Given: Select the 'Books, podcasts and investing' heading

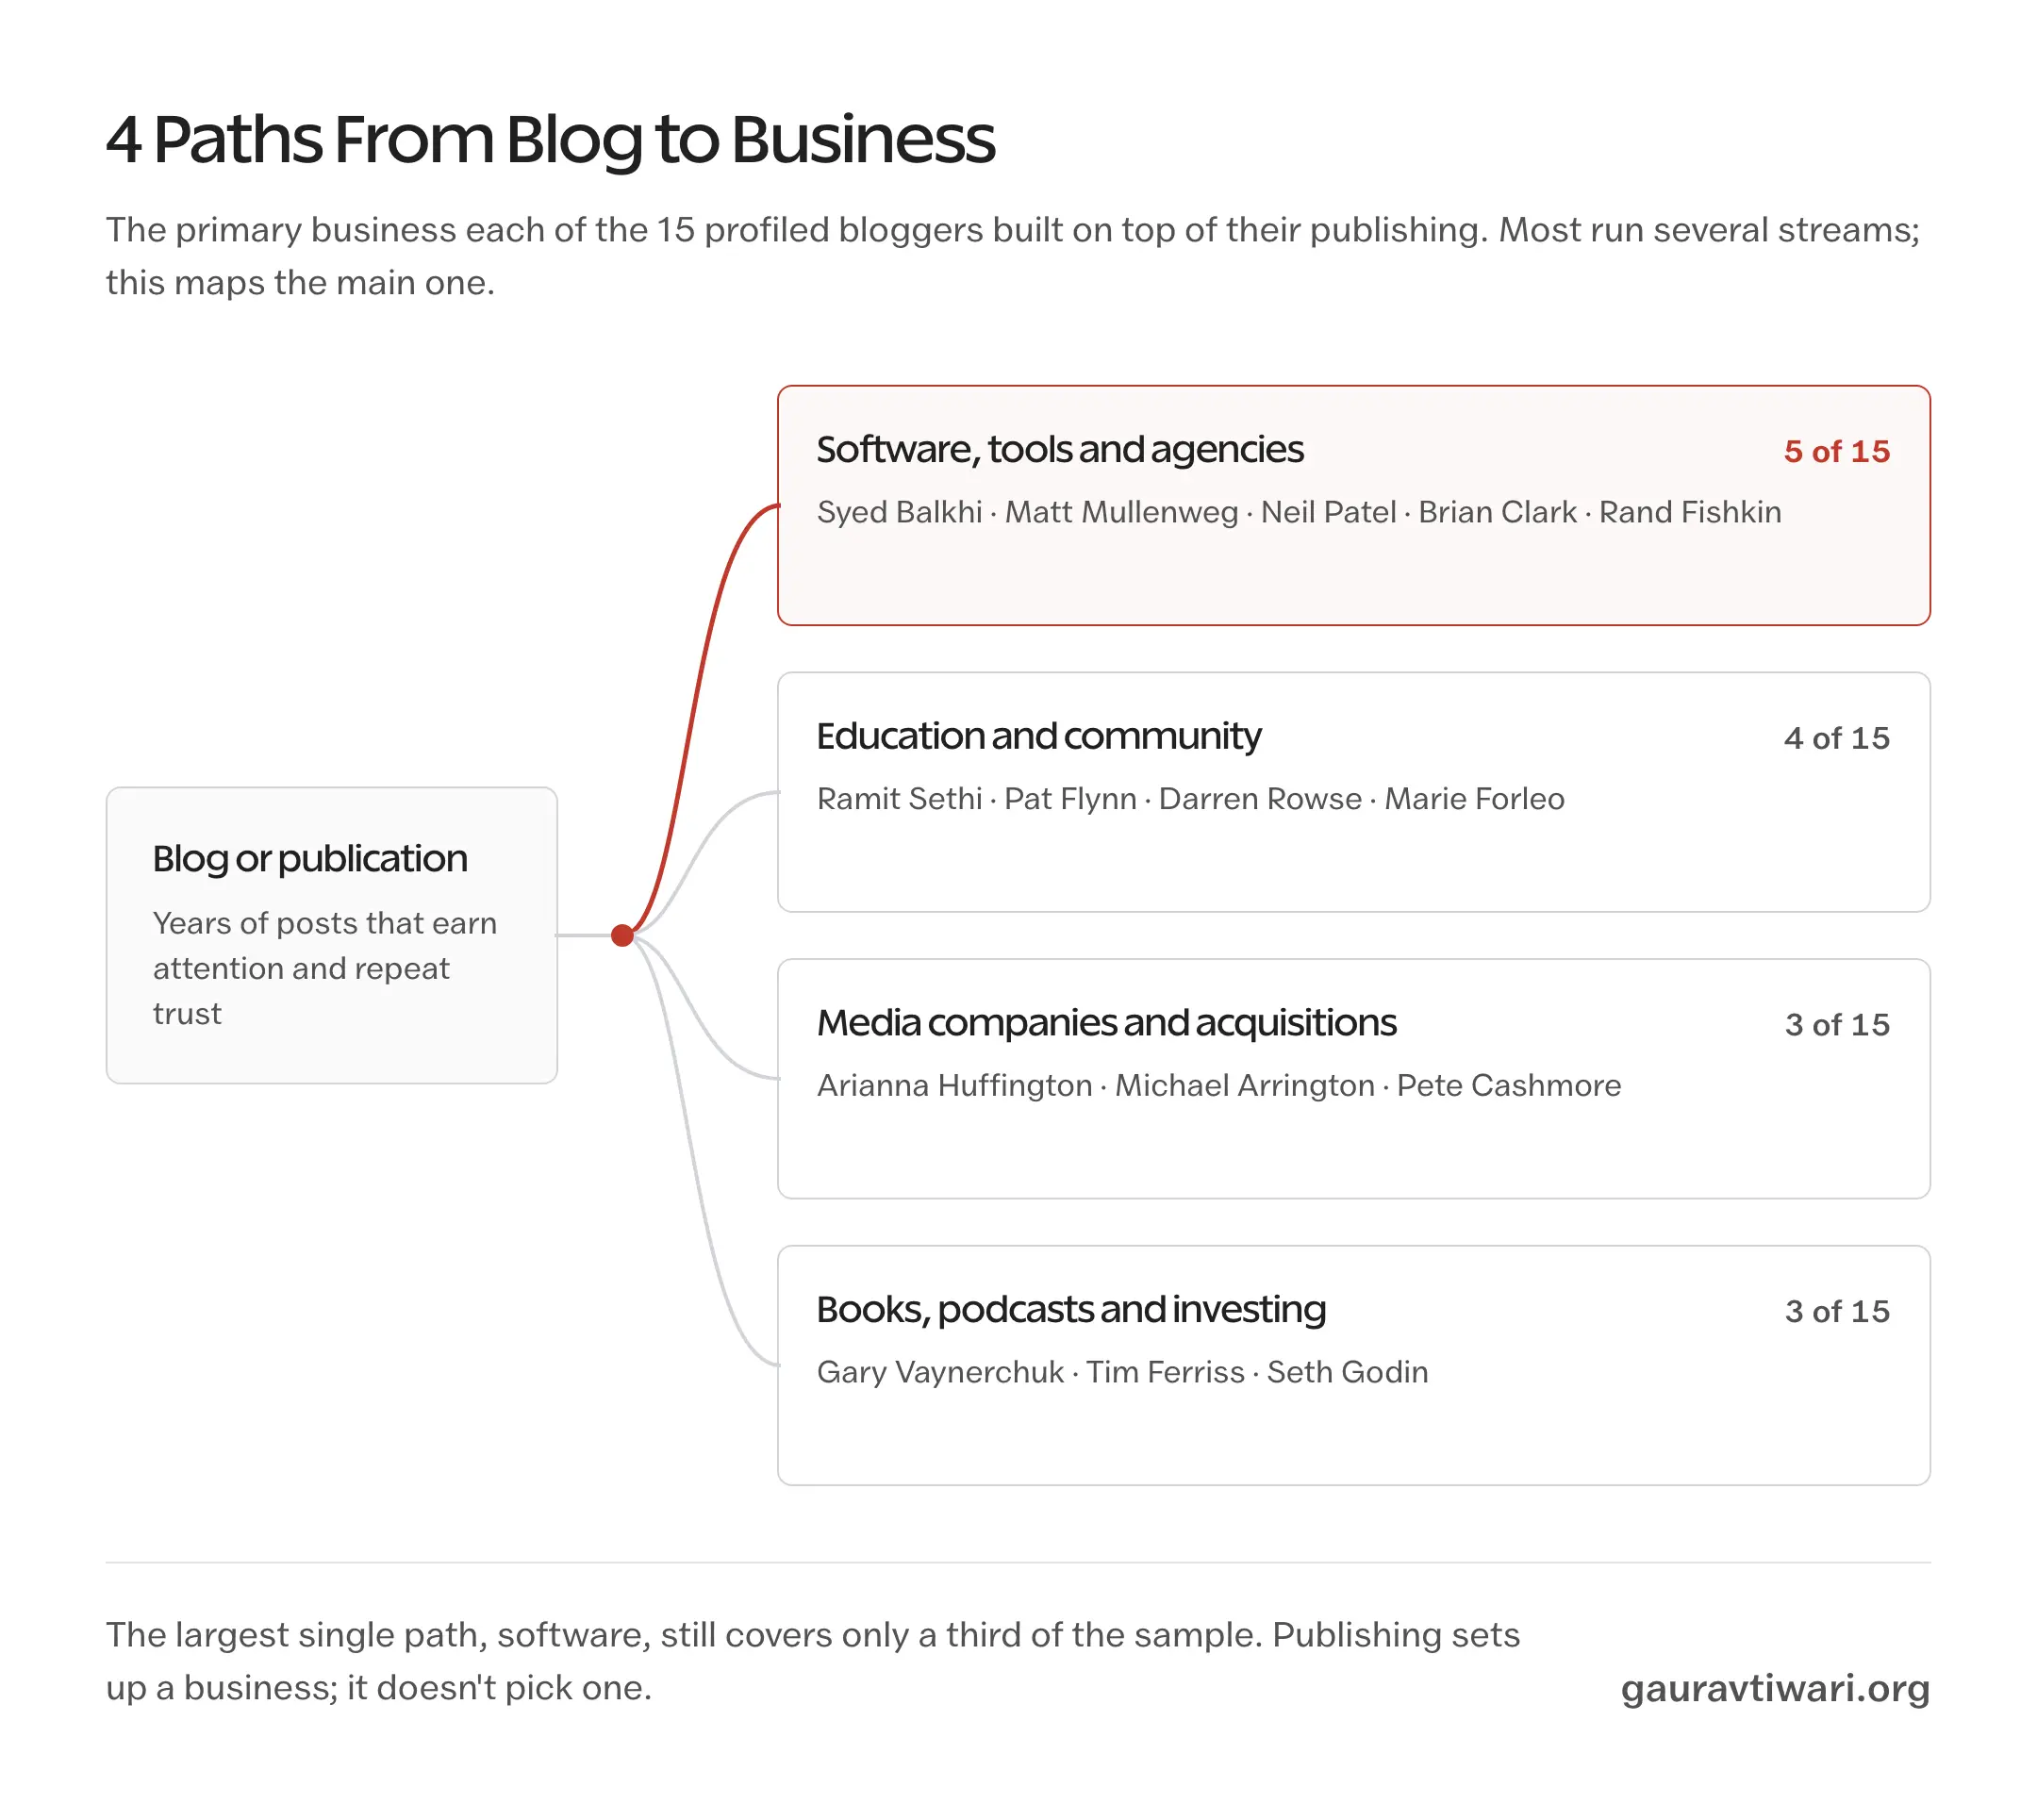Looking at the screenshot, I should pyautogui.click(x=1071, y=1310).
